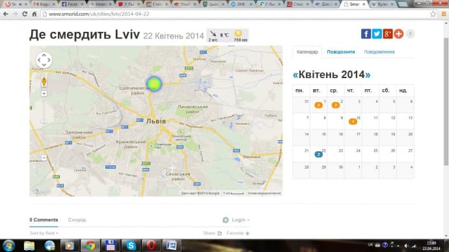Click the map pan control compass
This screenshot has width=449, height=252.
tap(44, 60)
